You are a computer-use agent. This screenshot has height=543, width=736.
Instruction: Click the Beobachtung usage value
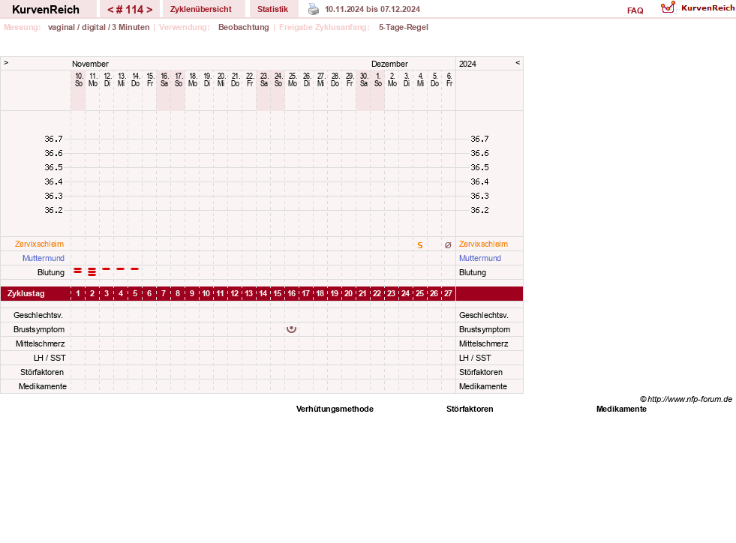(244, 27)
